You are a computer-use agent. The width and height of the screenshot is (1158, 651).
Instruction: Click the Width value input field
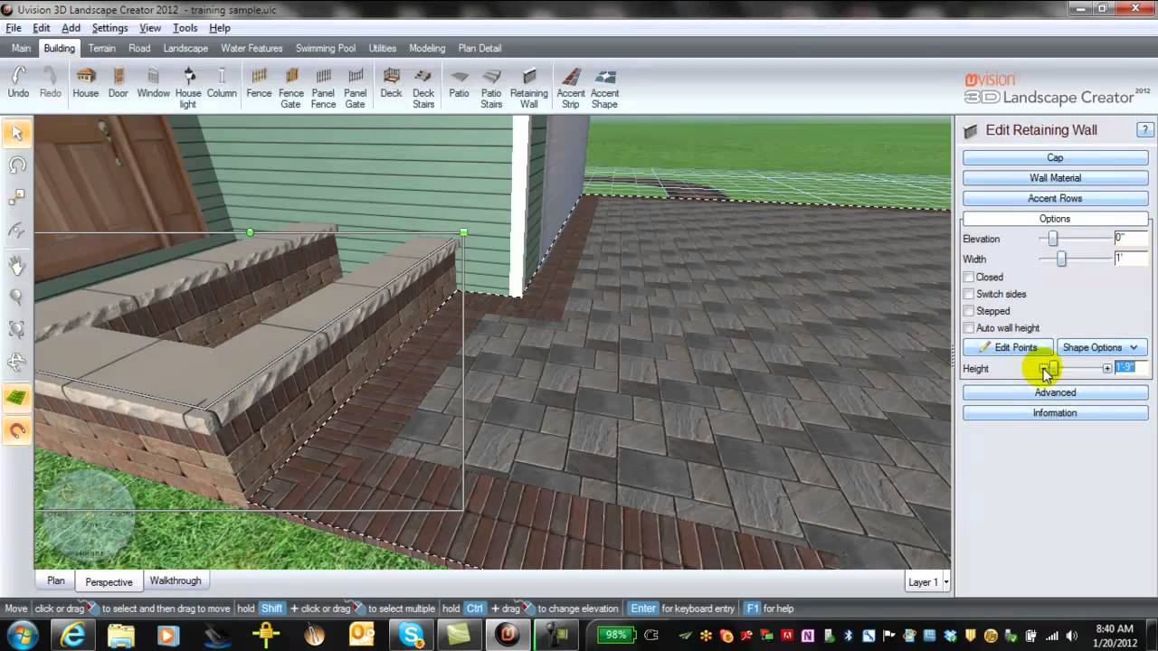click(x=1131, y=259)
